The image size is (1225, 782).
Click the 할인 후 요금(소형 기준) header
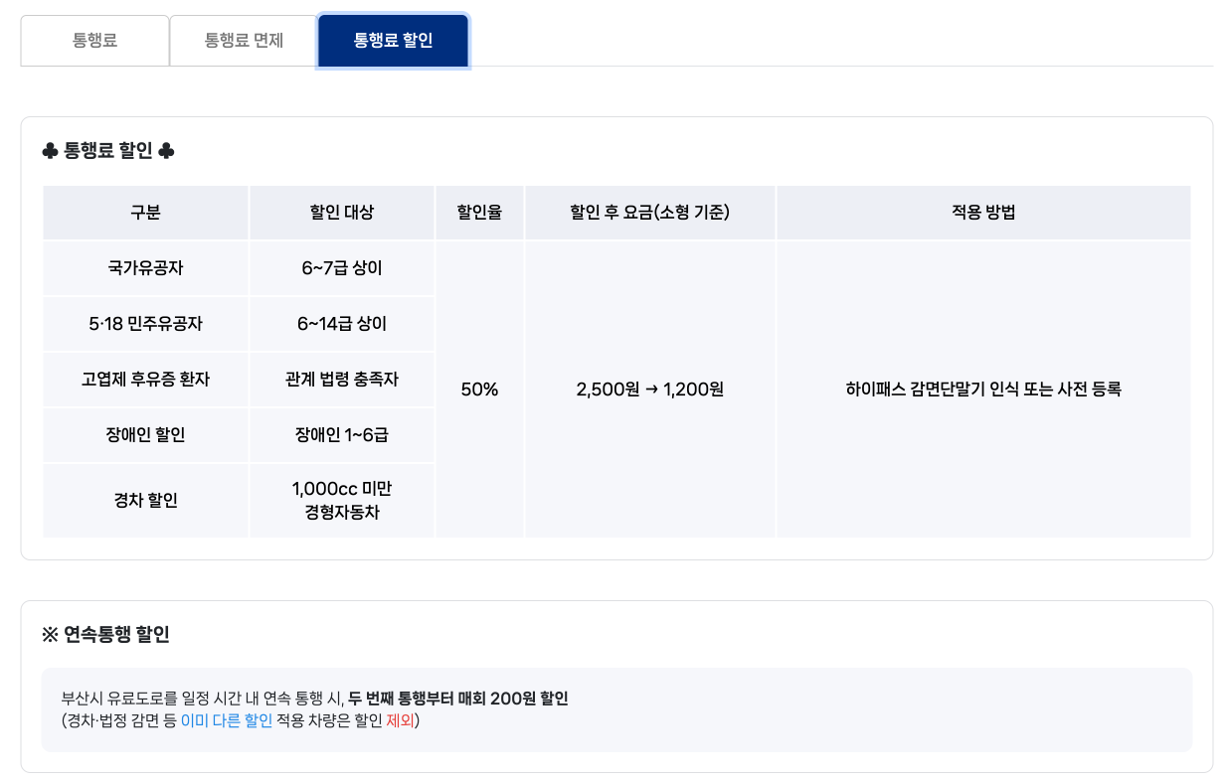click(650, 212)
